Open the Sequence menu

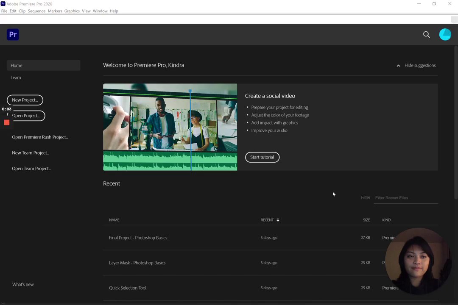(x=36, y=11)
